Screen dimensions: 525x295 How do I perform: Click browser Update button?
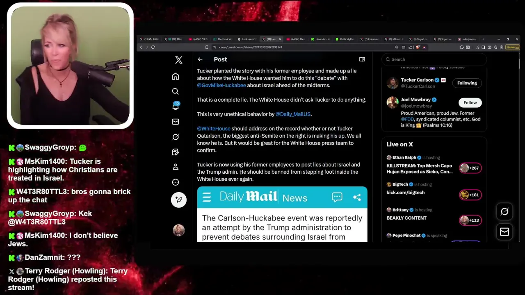tap(512, 47)
